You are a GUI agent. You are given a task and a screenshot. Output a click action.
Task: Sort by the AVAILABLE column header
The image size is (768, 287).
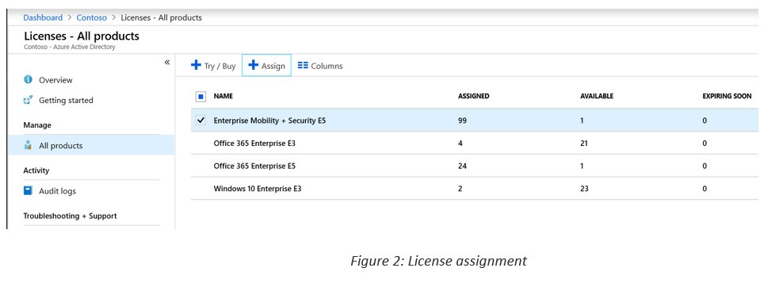(597, 97)
